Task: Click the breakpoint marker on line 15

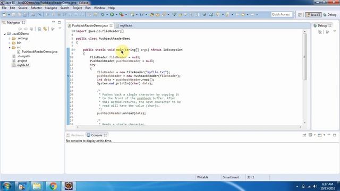Action: 68,76
